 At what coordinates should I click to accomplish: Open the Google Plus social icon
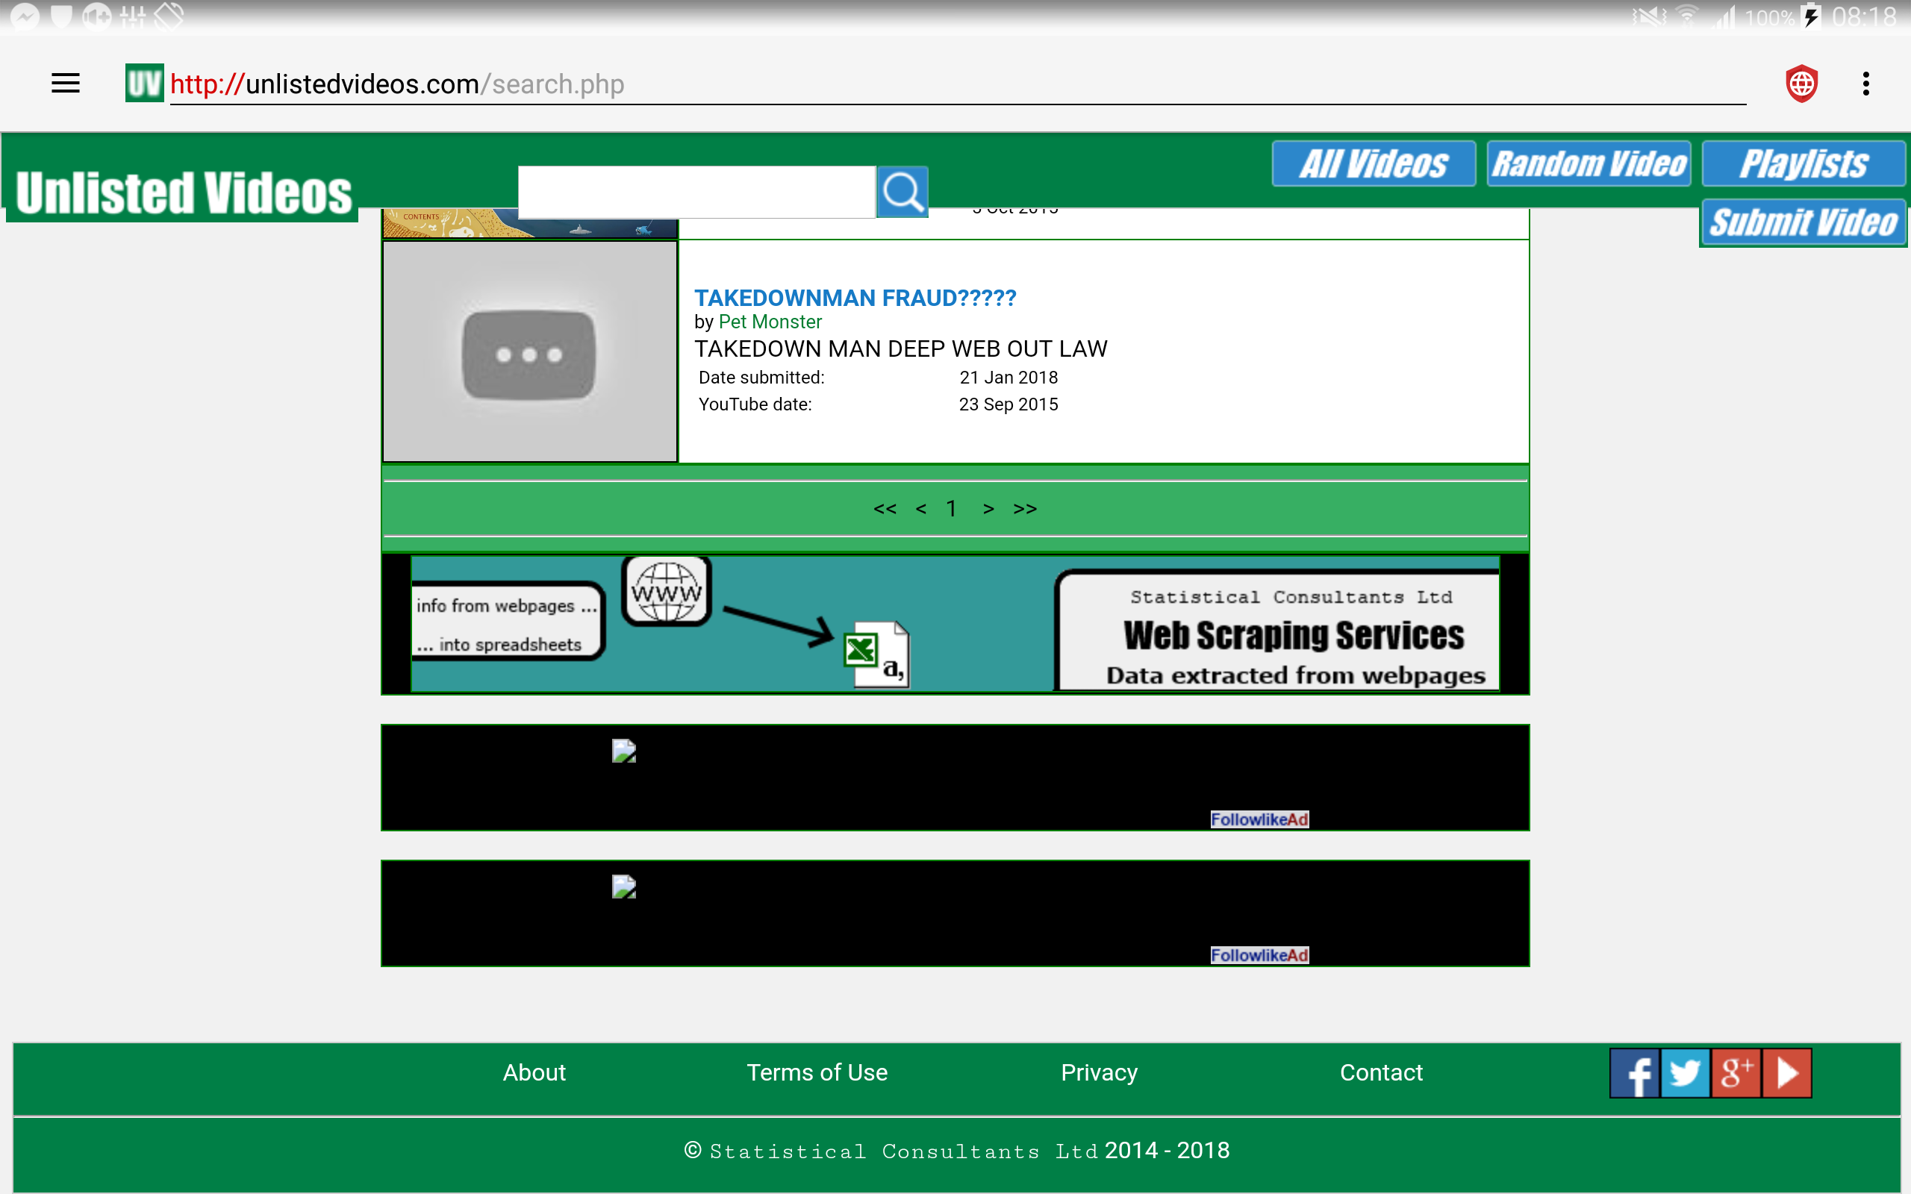pos(1736,1073)
